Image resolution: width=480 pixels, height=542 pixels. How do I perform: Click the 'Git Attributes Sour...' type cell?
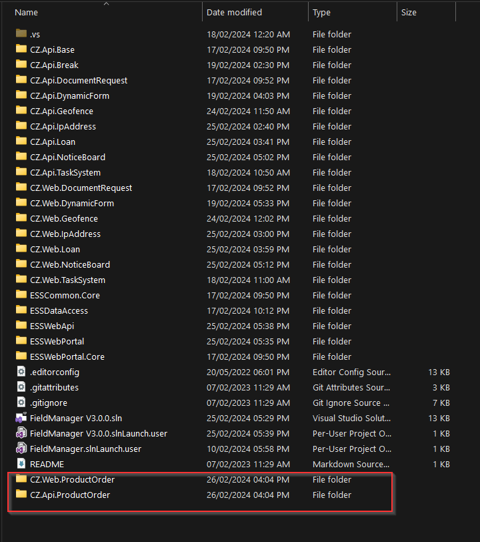[x=351, y=388]
